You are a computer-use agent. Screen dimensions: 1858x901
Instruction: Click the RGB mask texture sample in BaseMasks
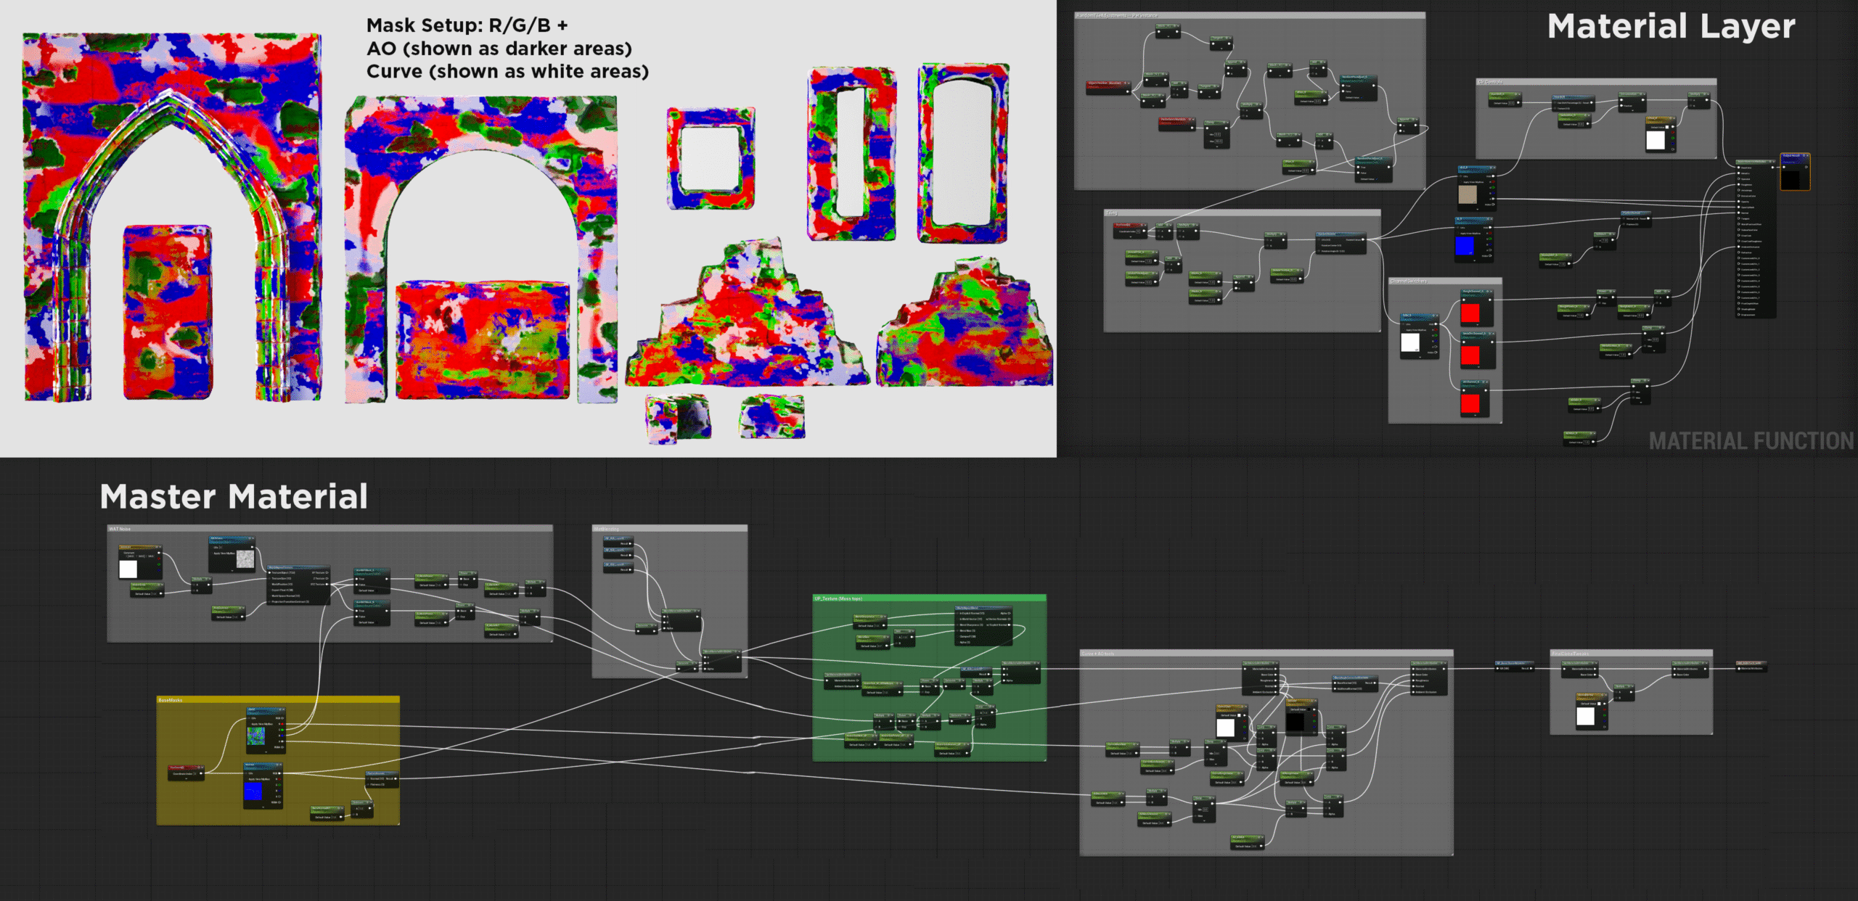pyautogui.click(x=255, y=736)
